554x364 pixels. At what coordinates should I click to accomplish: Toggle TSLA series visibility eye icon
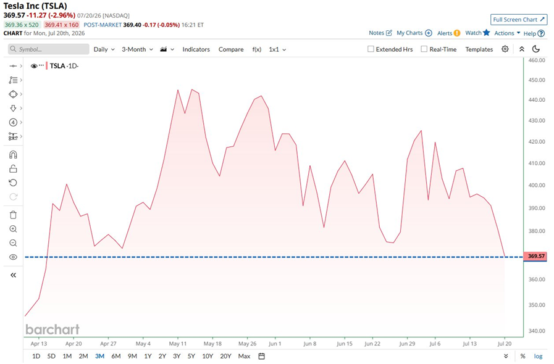[34, 66]
